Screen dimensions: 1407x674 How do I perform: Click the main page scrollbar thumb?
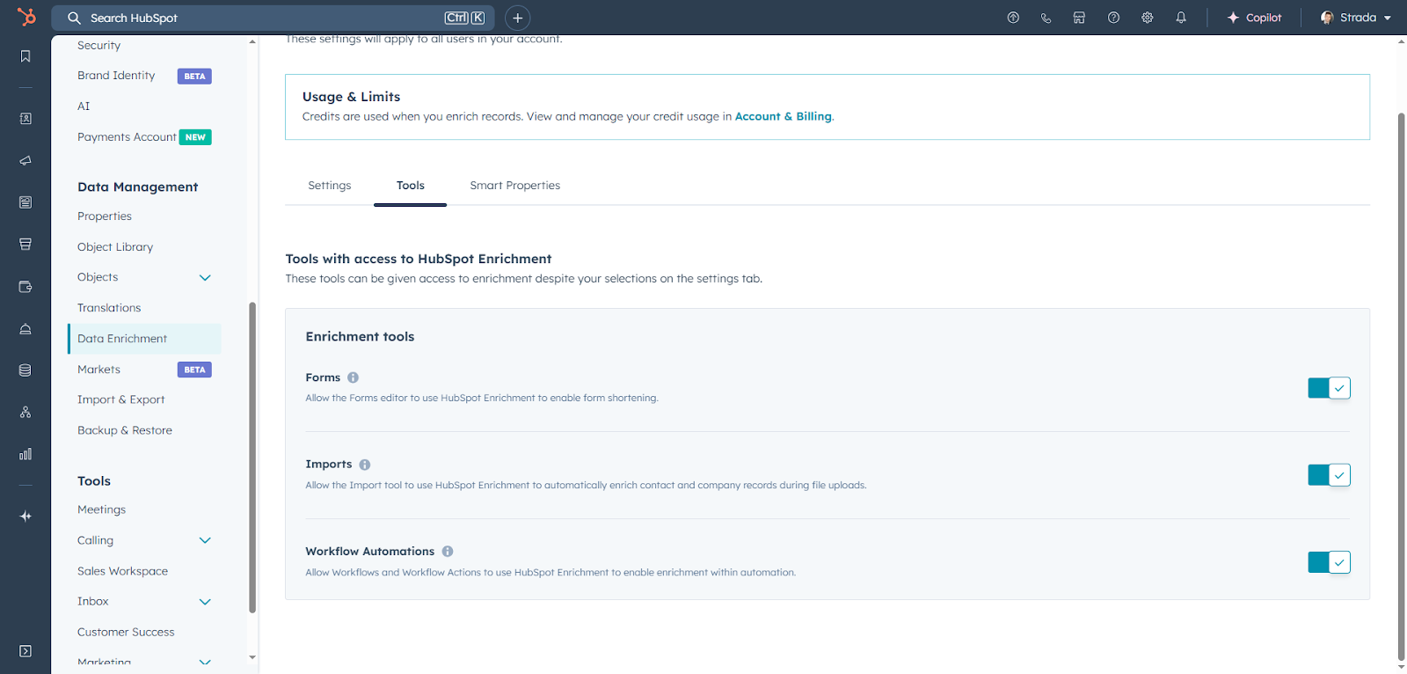(x=1402, y=385)
